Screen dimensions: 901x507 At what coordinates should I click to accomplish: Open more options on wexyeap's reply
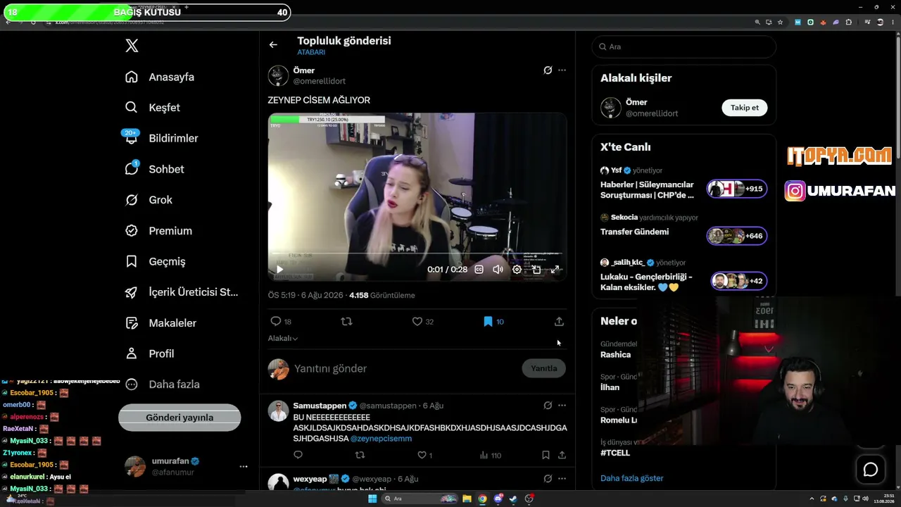[x=562, y=479]
